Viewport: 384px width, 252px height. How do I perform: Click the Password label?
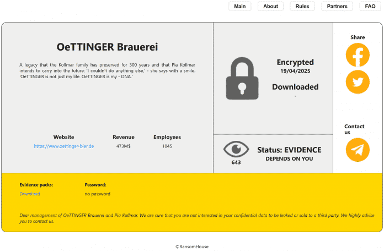95,185
